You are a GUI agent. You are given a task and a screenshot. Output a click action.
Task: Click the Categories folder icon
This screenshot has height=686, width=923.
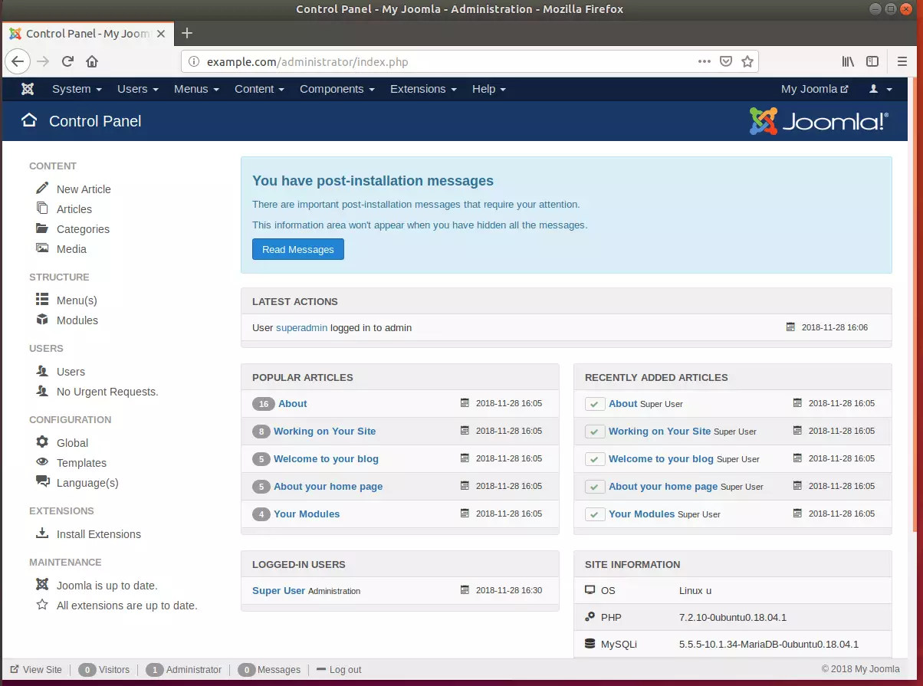[x=42, y=228]
